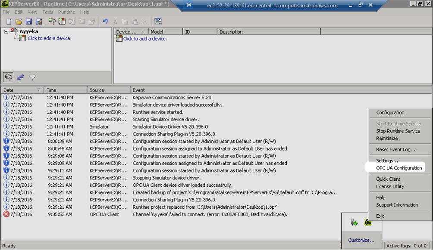
Task: Open the Tools menu
Action: pos(47,12)
